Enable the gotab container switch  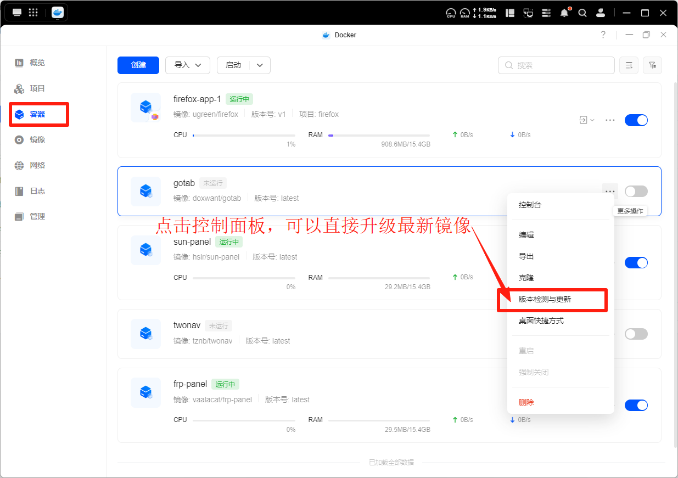(636, 191)
